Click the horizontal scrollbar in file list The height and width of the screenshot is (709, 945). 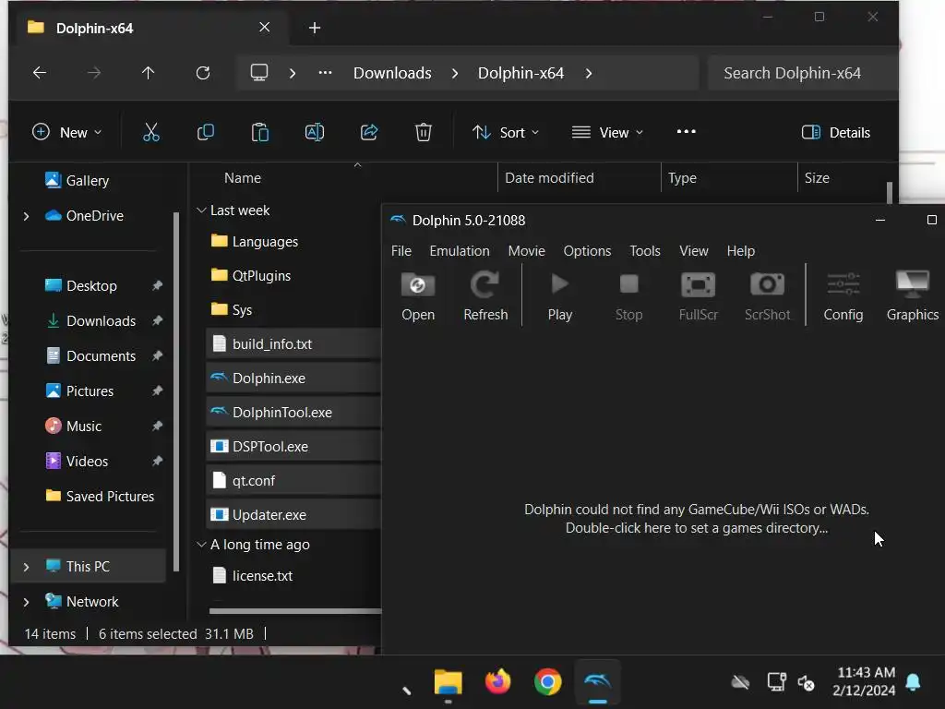(295, 611)
